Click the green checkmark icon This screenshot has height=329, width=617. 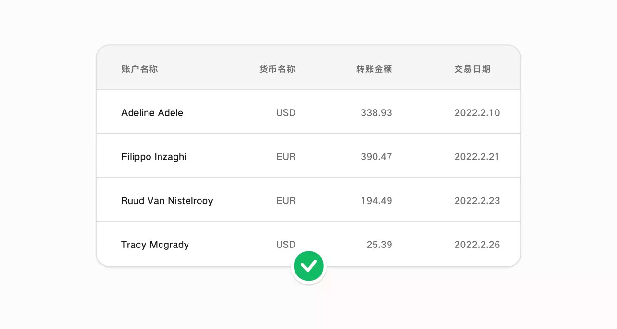[x=308, y=266]
